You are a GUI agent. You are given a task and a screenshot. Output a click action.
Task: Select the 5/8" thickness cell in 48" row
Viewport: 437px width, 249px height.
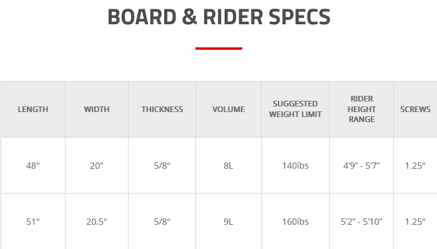(162, 166)
